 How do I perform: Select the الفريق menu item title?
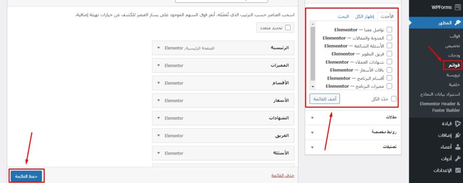point(282,136)
